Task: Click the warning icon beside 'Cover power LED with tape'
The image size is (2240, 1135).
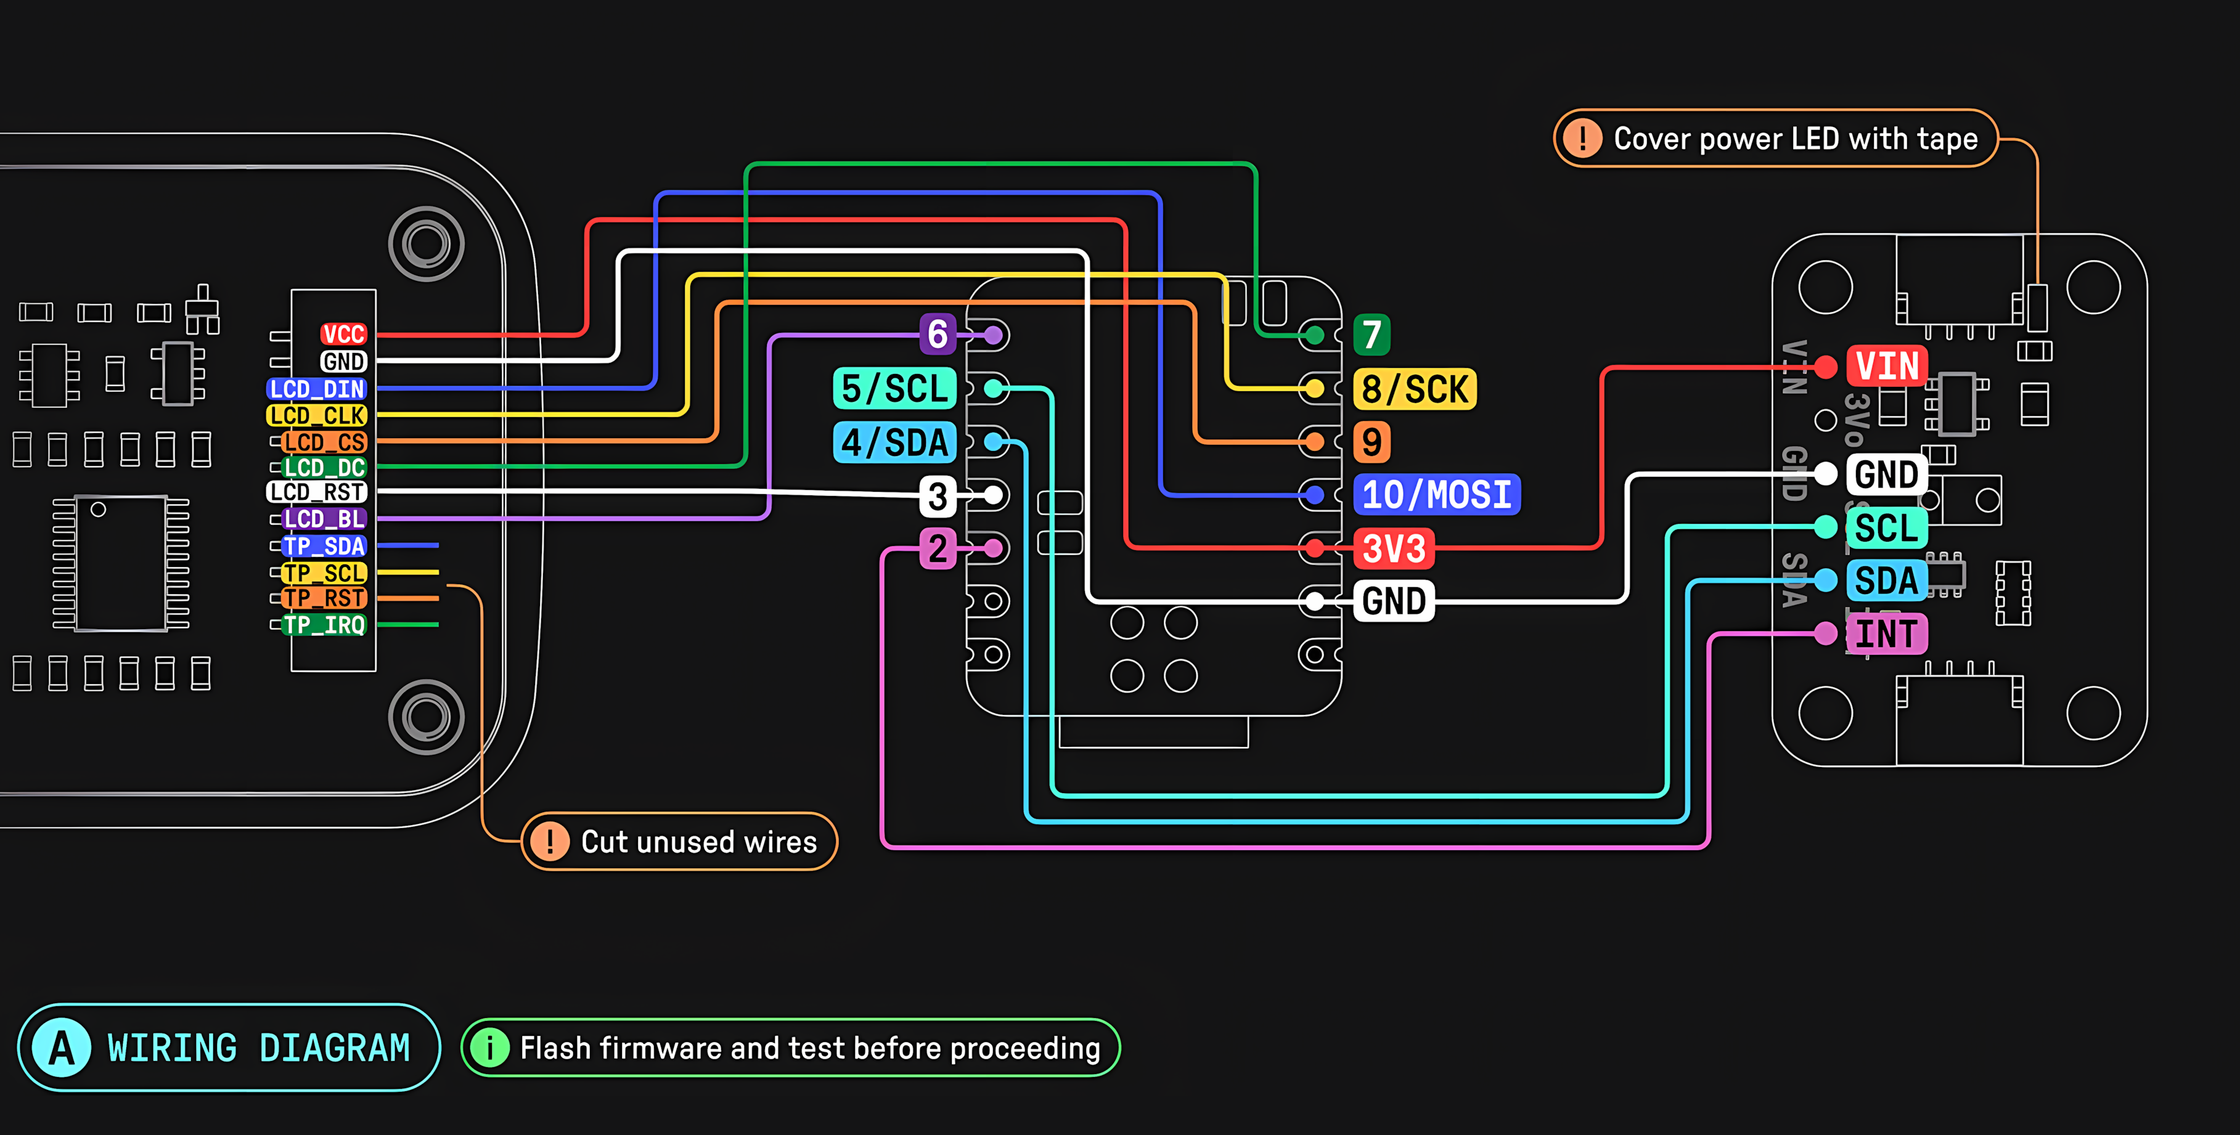Action: 1582,138
